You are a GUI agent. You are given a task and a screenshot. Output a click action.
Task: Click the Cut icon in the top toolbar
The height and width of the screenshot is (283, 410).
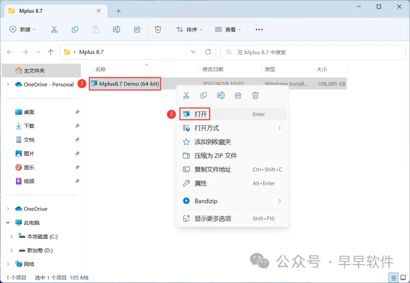click(x=54, y=30)
